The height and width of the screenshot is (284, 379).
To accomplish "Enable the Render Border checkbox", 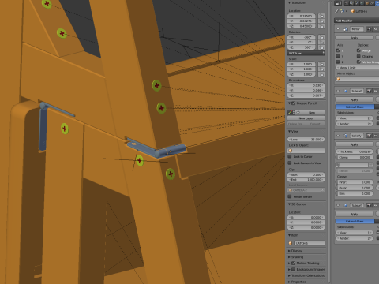I will point(290,196).
